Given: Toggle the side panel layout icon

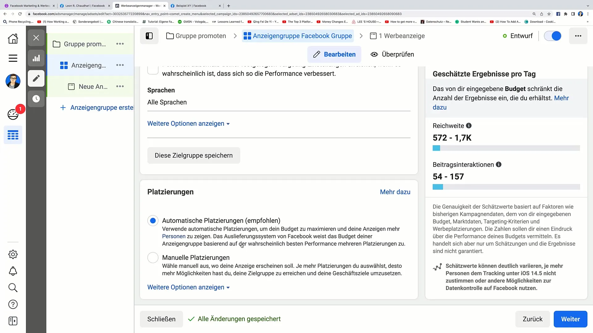Looking at the screenshot, I should pyautogui.click(x=149, y=36).
